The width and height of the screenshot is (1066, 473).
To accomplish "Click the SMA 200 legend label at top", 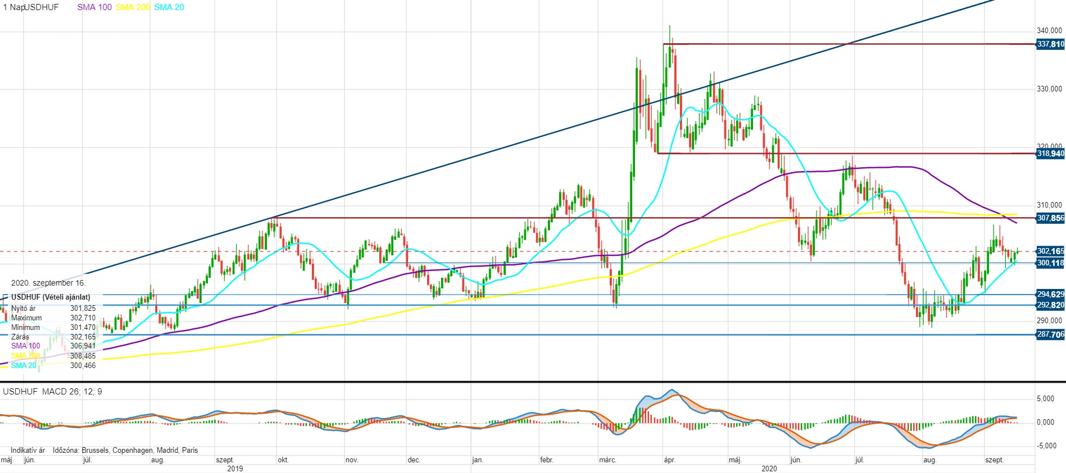I will click(x=133, y=7).
